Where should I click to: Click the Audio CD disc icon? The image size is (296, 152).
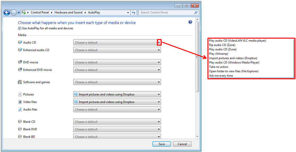20,42
